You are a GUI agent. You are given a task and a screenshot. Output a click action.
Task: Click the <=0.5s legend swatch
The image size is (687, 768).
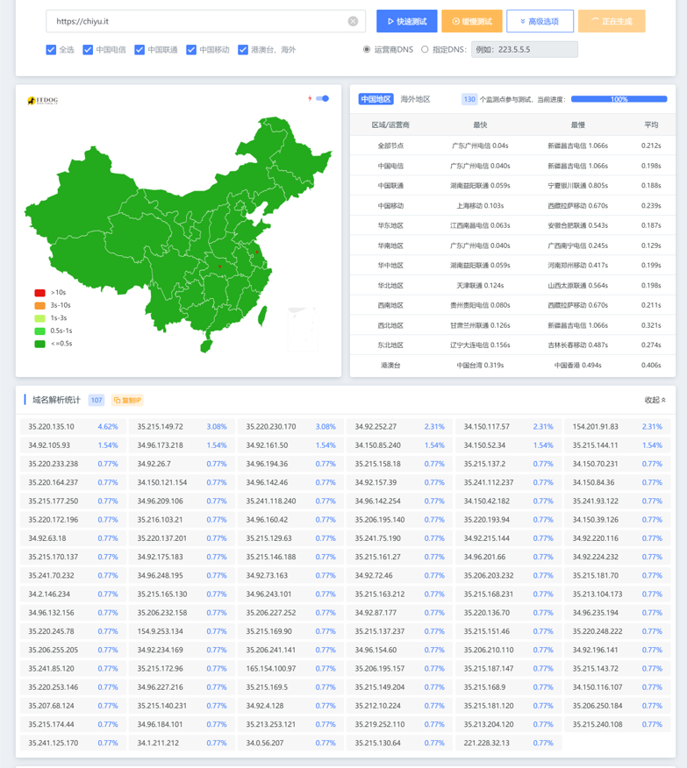click(x=39, y=344)
